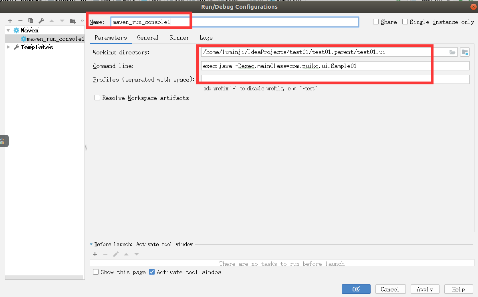Uncheck Activate tool window checkbox
478x297 pixels.
click(x=152, y=272)
